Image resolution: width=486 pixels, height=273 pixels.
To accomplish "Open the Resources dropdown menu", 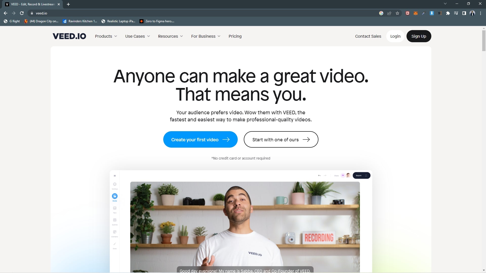I will pyautogui.click(x=170, y=36).
